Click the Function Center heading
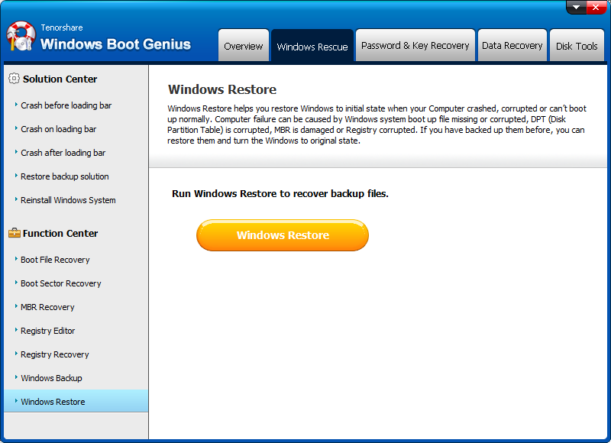Image resolution: width=611 pixels, height=443 pixels. click(60, 234)
